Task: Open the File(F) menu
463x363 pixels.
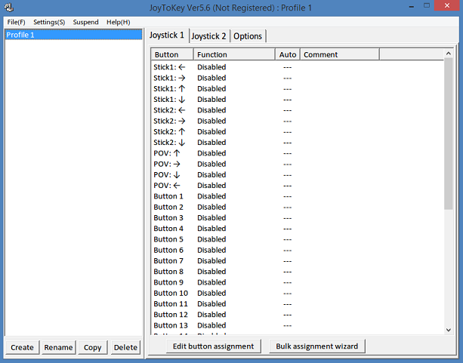Action: pyautogui.click(x=17, y=22)
